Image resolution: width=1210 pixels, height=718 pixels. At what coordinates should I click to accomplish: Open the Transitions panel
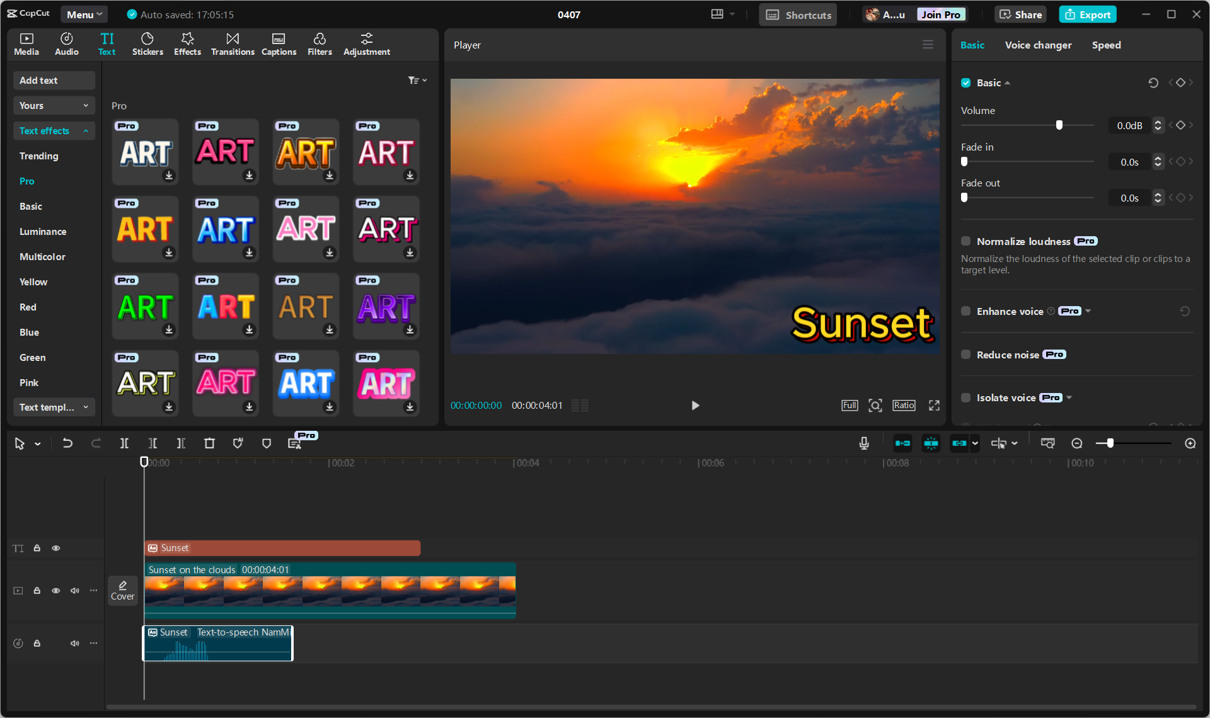point(232,43)
